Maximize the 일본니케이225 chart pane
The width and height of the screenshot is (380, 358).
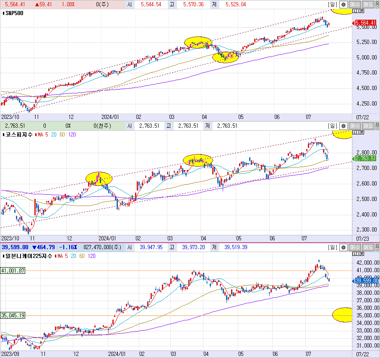[377, 246]
